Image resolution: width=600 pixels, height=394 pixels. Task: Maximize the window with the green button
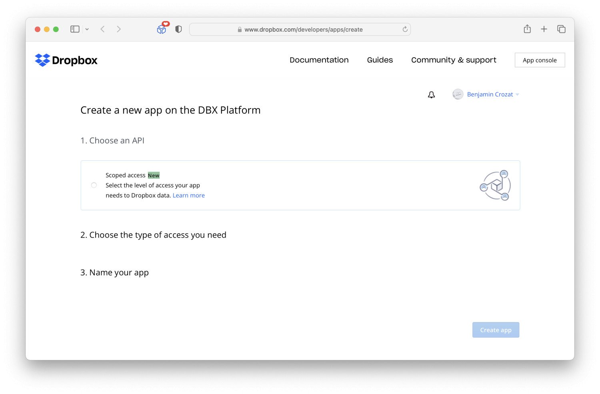56,29
